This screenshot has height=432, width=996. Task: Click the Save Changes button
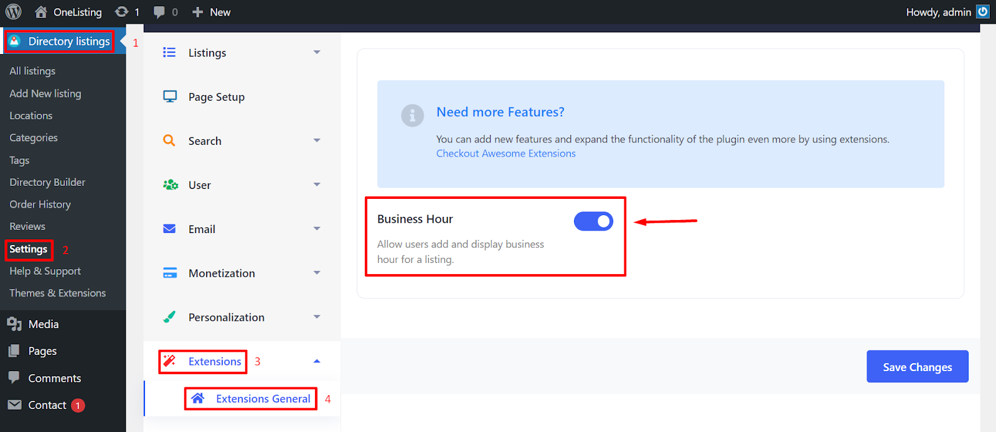[x=918, y=367]
